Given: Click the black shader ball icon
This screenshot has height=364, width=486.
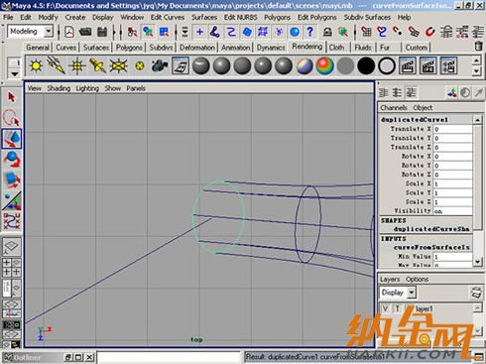Looking at the screenshot, I should (x=366, y=65).
